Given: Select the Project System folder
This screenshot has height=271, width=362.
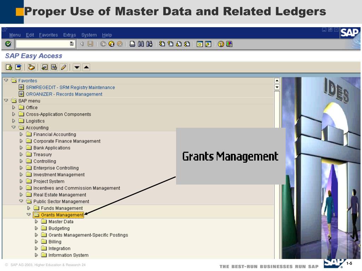Looking at the screenshot, I should click(x=49, y=181).
